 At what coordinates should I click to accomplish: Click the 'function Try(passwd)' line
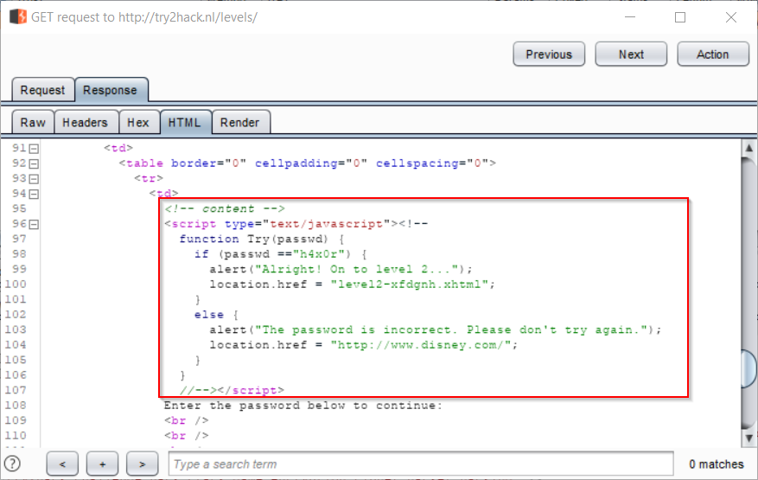[262, 239]
